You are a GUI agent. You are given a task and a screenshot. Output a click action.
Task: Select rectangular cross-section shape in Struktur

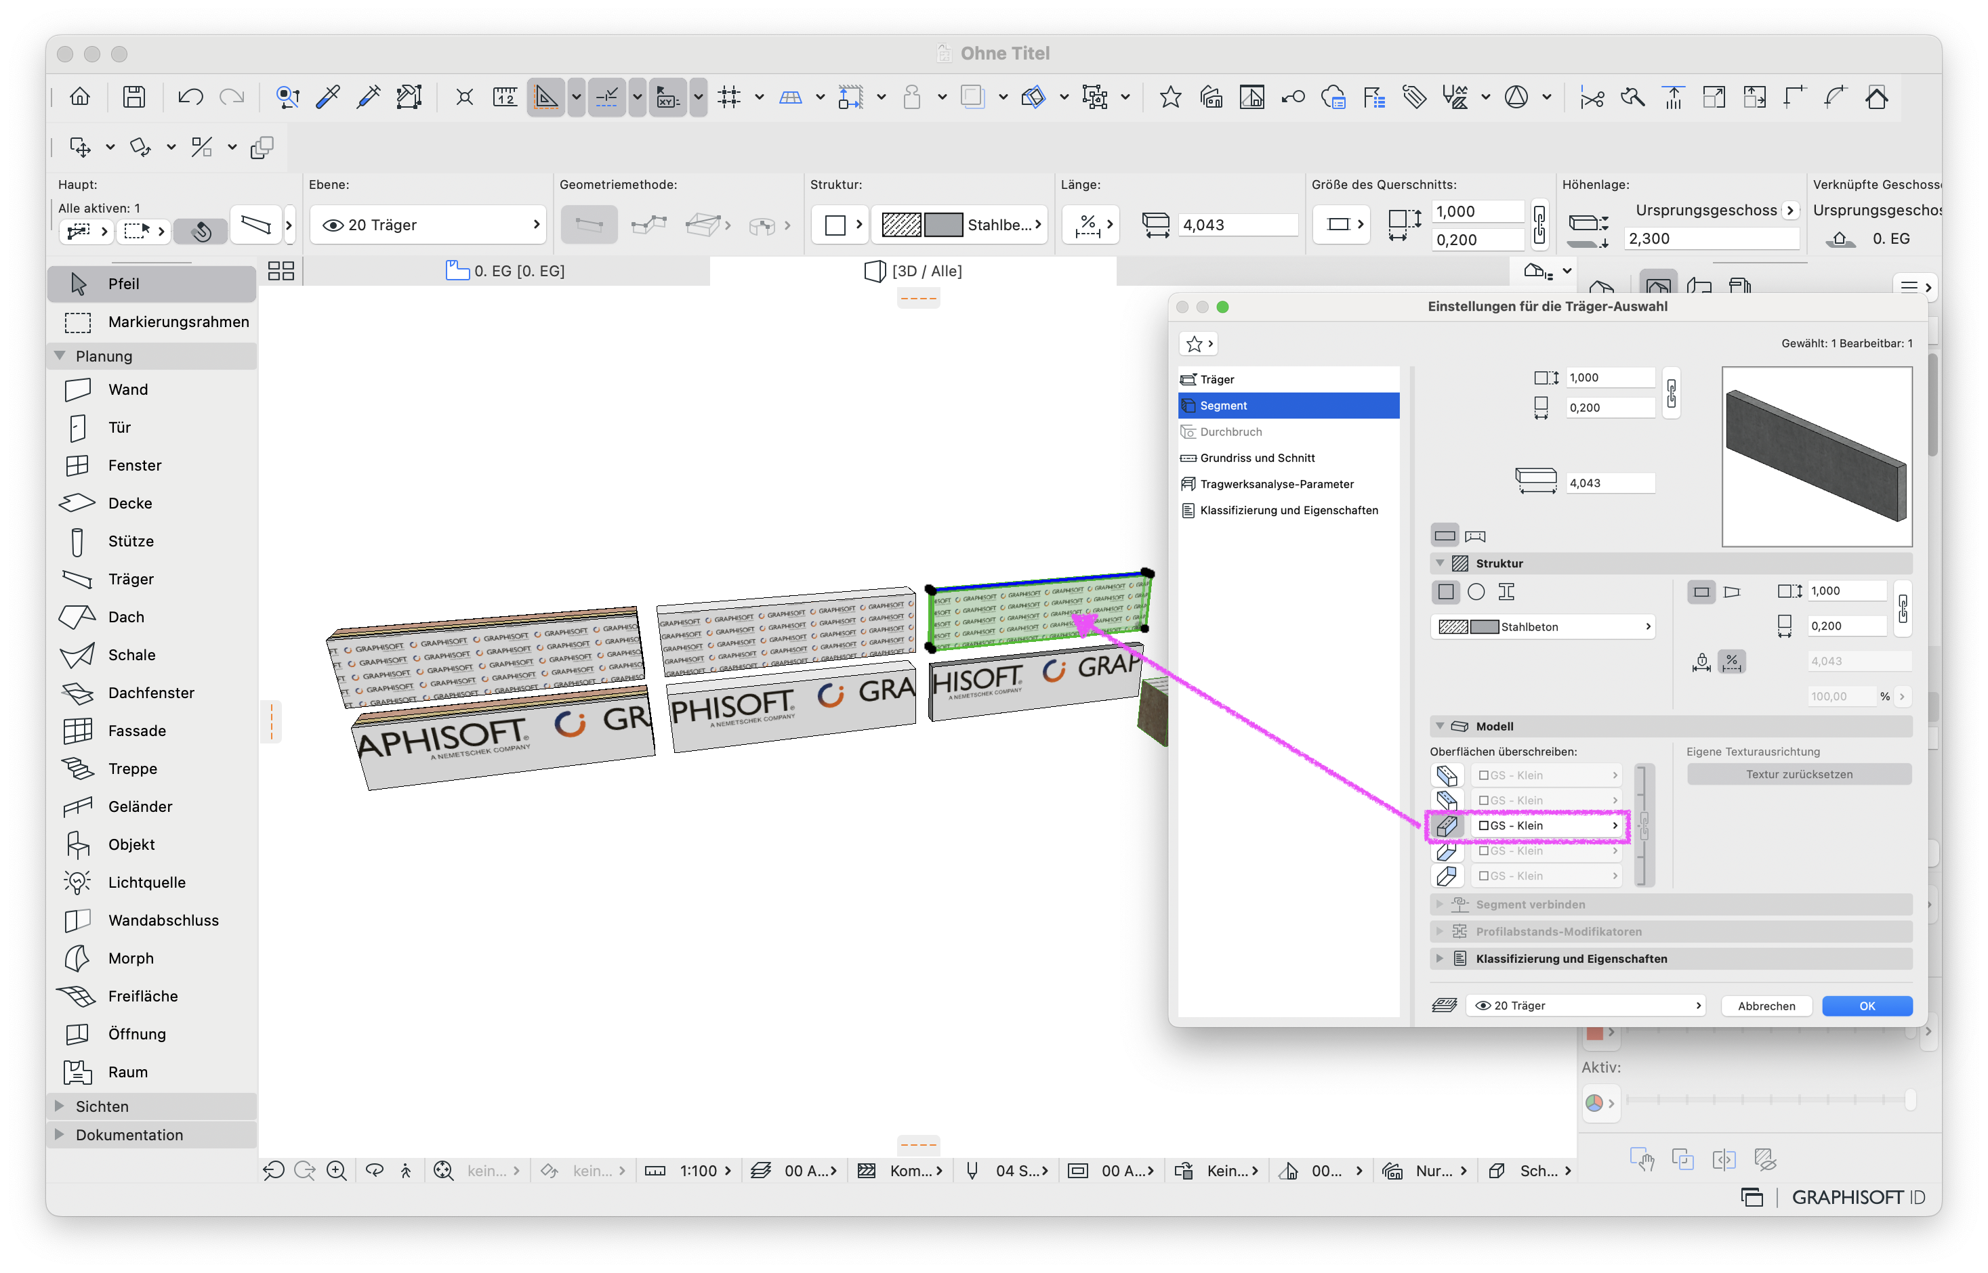tap(1445, 592)
